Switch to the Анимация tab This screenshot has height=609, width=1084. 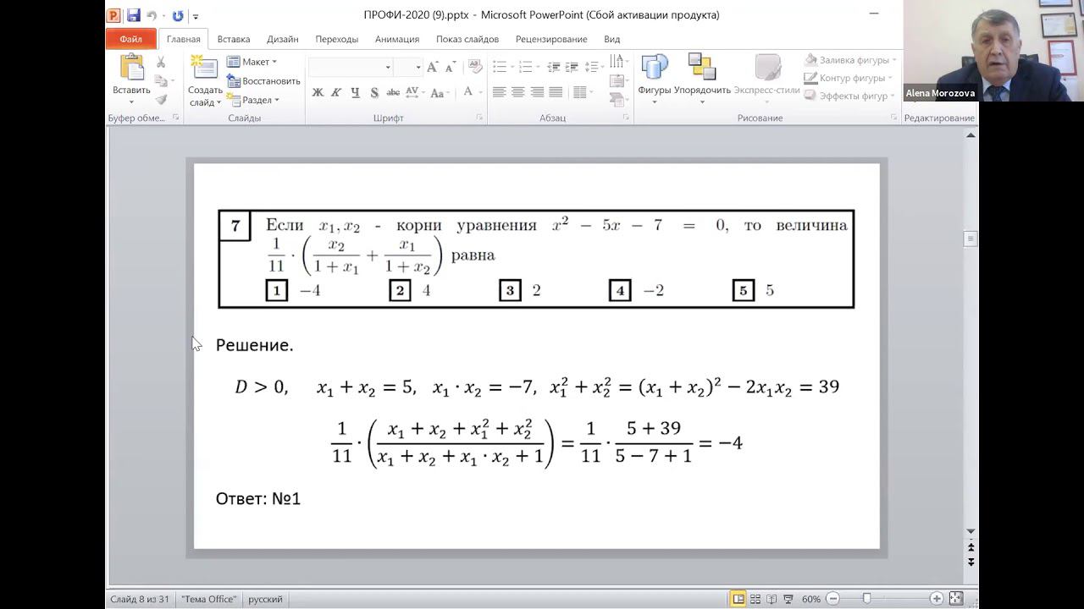click(x=397, y=39)
